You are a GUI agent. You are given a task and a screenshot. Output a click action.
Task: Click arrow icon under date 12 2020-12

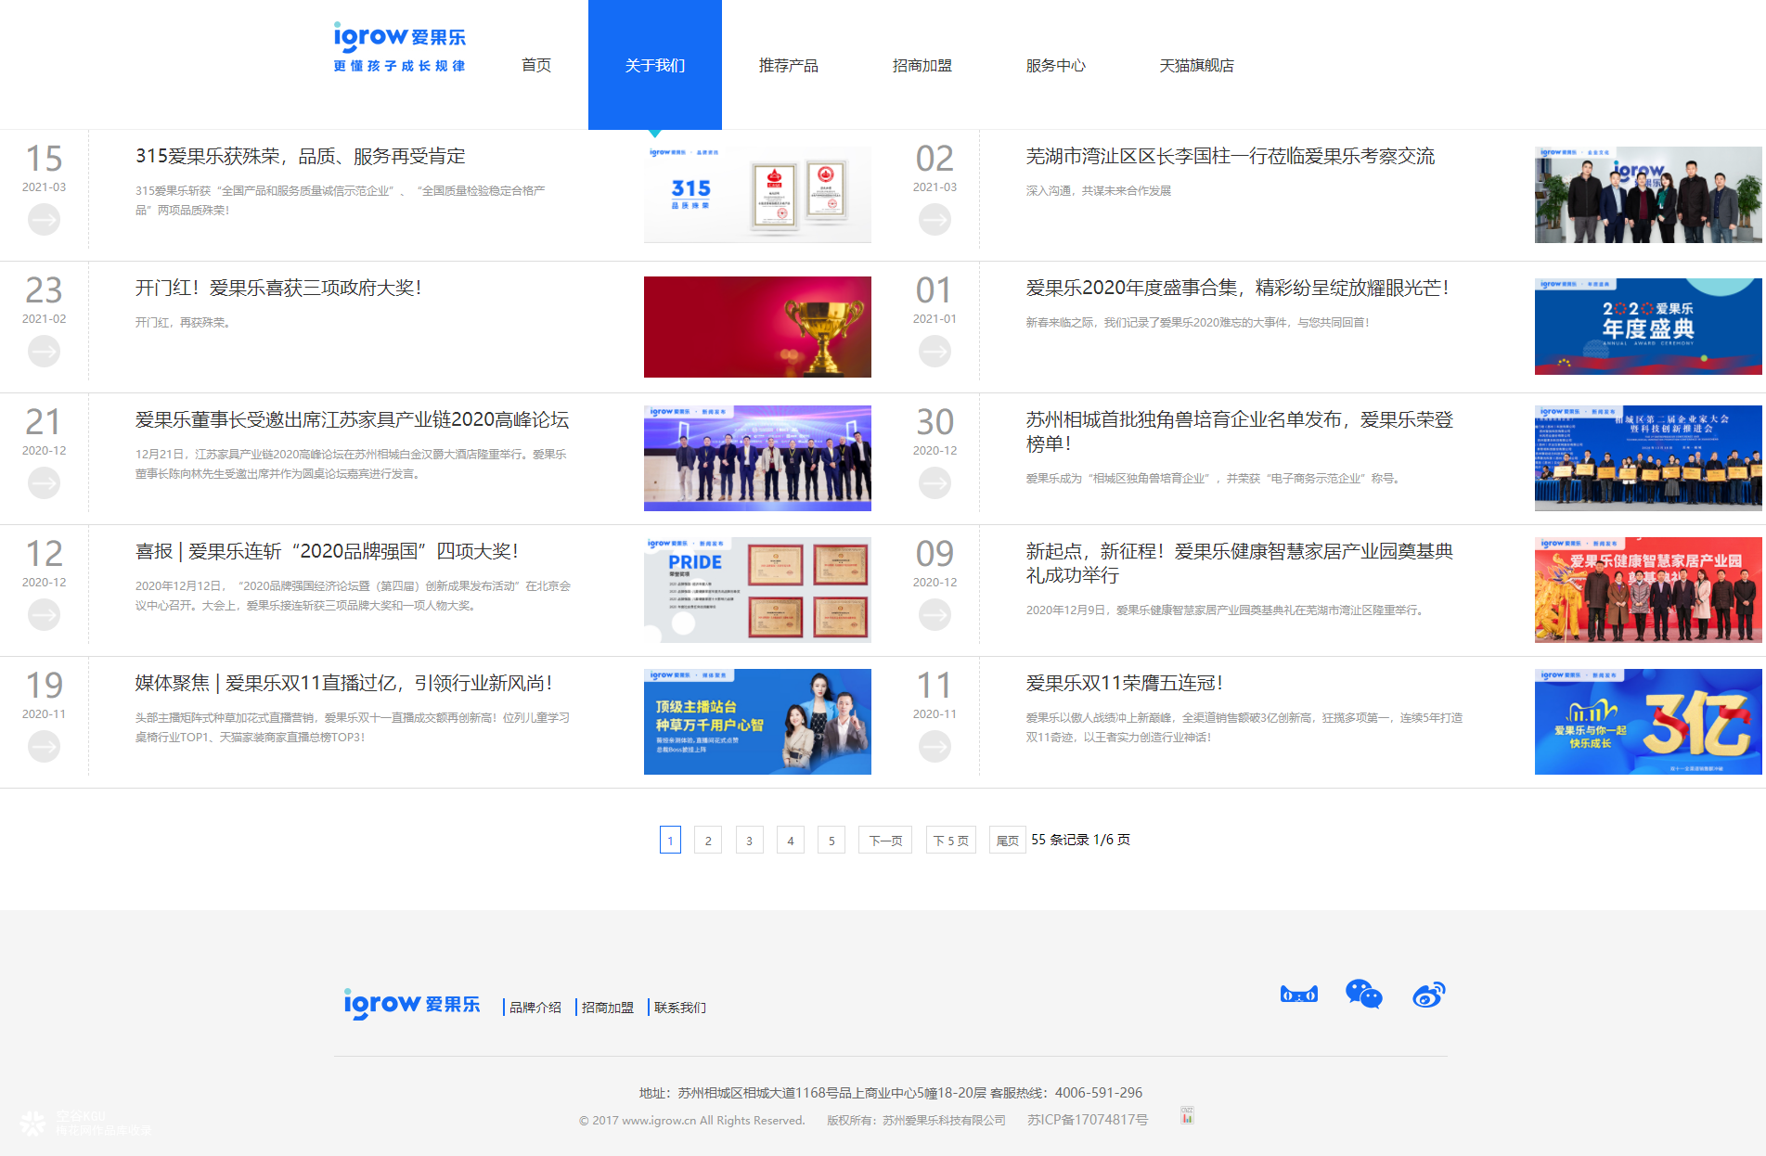point(44,615)
